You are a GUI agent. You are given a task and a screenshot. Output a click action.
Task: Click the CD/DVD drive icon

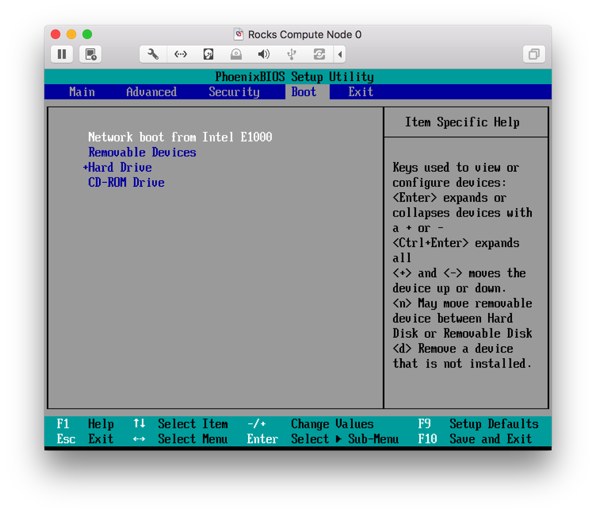(x=236, y=54)
